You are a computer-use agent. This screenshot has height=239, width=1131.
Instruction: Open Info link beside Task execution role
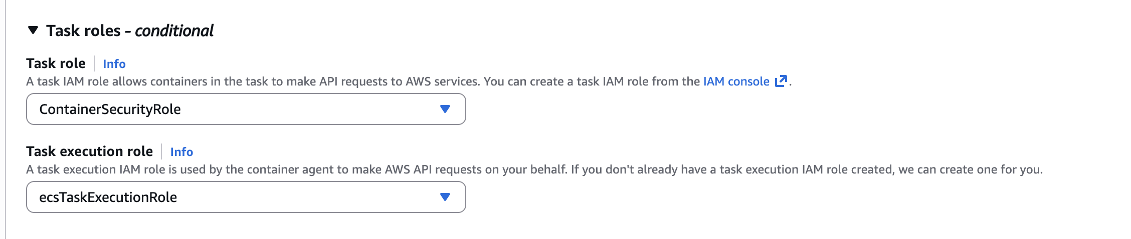coord(181,152)
